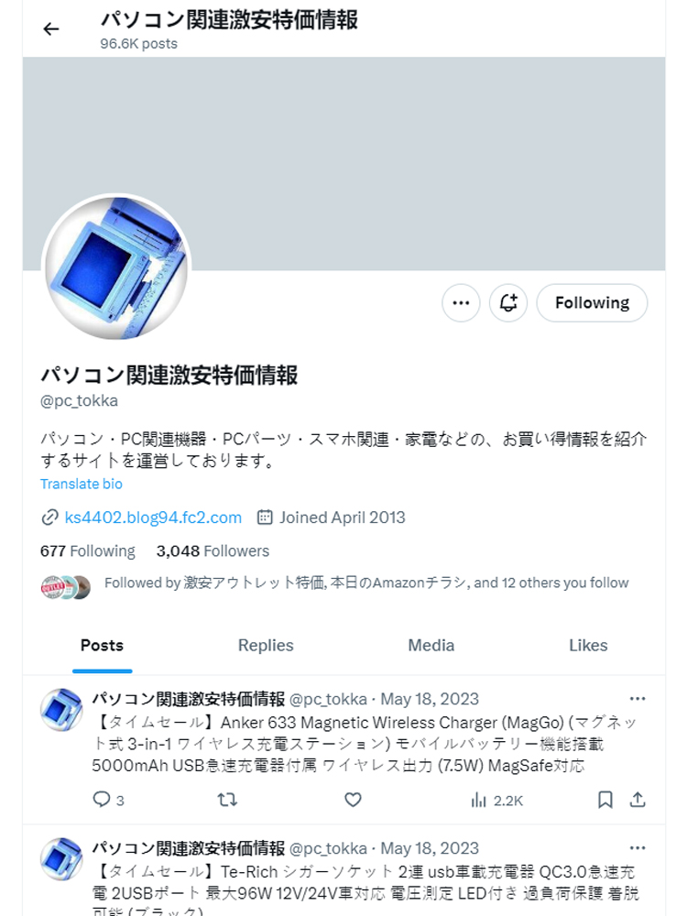Open the large profile avatar picture

[x=116, y=267]
